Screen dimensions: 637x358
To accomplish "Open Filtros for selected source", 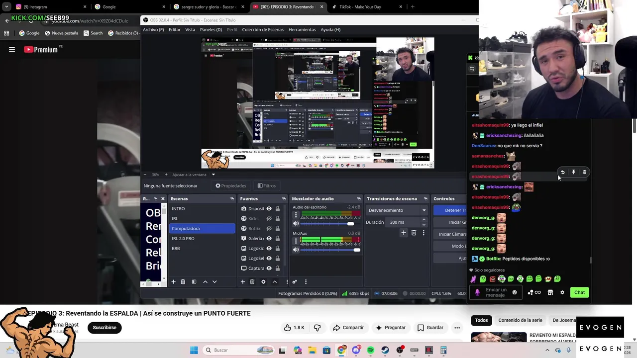I will click(267, 186).
